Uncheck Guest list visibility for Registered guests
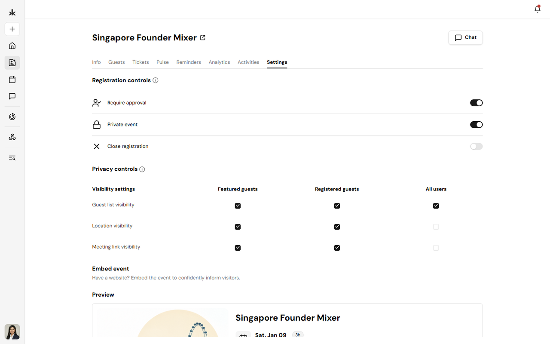This screenshot has width=550, height=344. 337,206
